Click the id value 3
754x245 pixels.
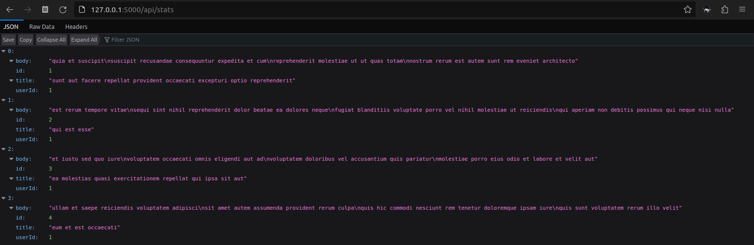pos(50,169)
